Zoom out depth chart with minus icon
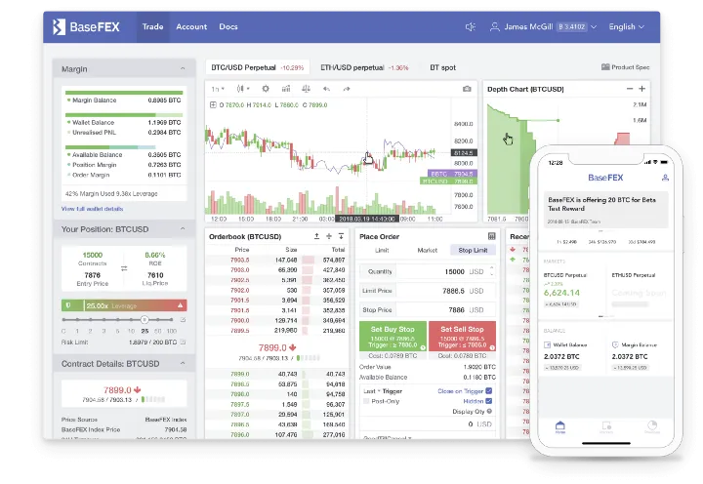This screenshot has height=484, width=703. point(630,89)
